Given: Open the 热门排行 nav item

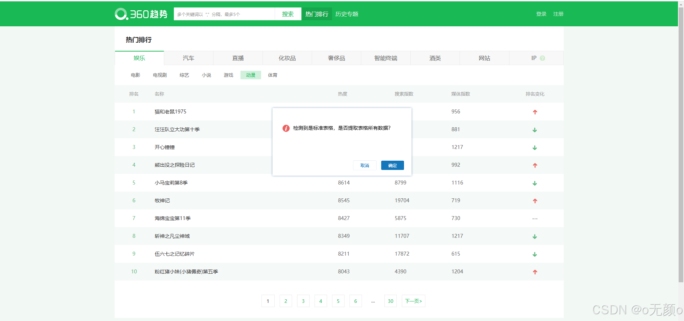Looking at the screenshot, I should [x=317, y=14].
